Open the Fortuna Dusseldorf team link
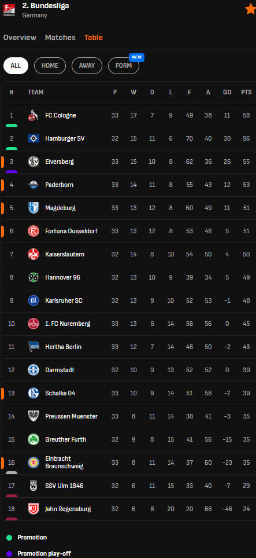Screen dimensions: 256x558 point(71,231)
